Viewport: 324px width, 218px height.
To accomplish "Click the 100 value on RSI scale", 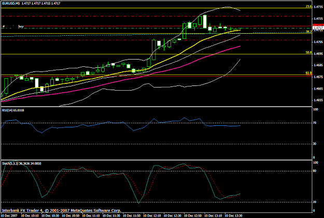I will 315,109.
